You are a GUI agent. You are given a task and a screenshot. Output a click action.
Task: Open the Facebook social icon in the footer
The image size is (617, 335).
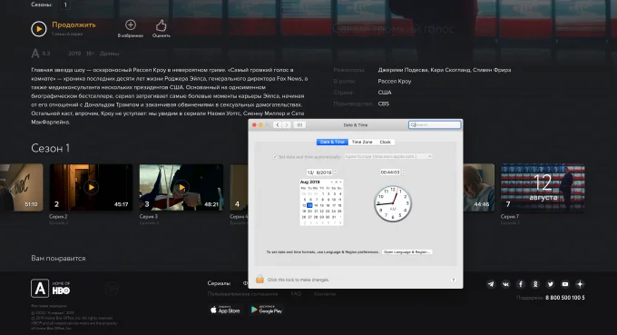521,284
